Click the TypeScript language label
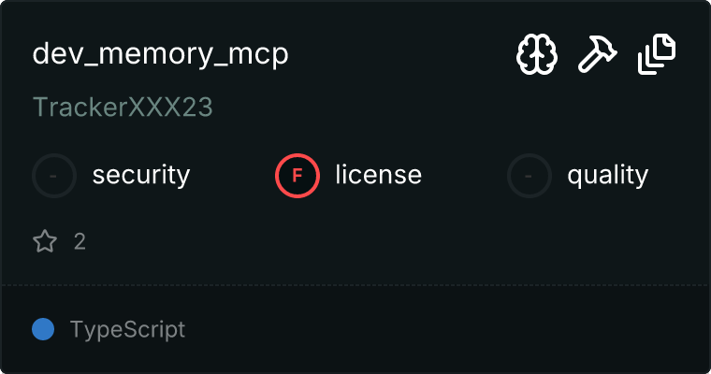 (127, 329)
